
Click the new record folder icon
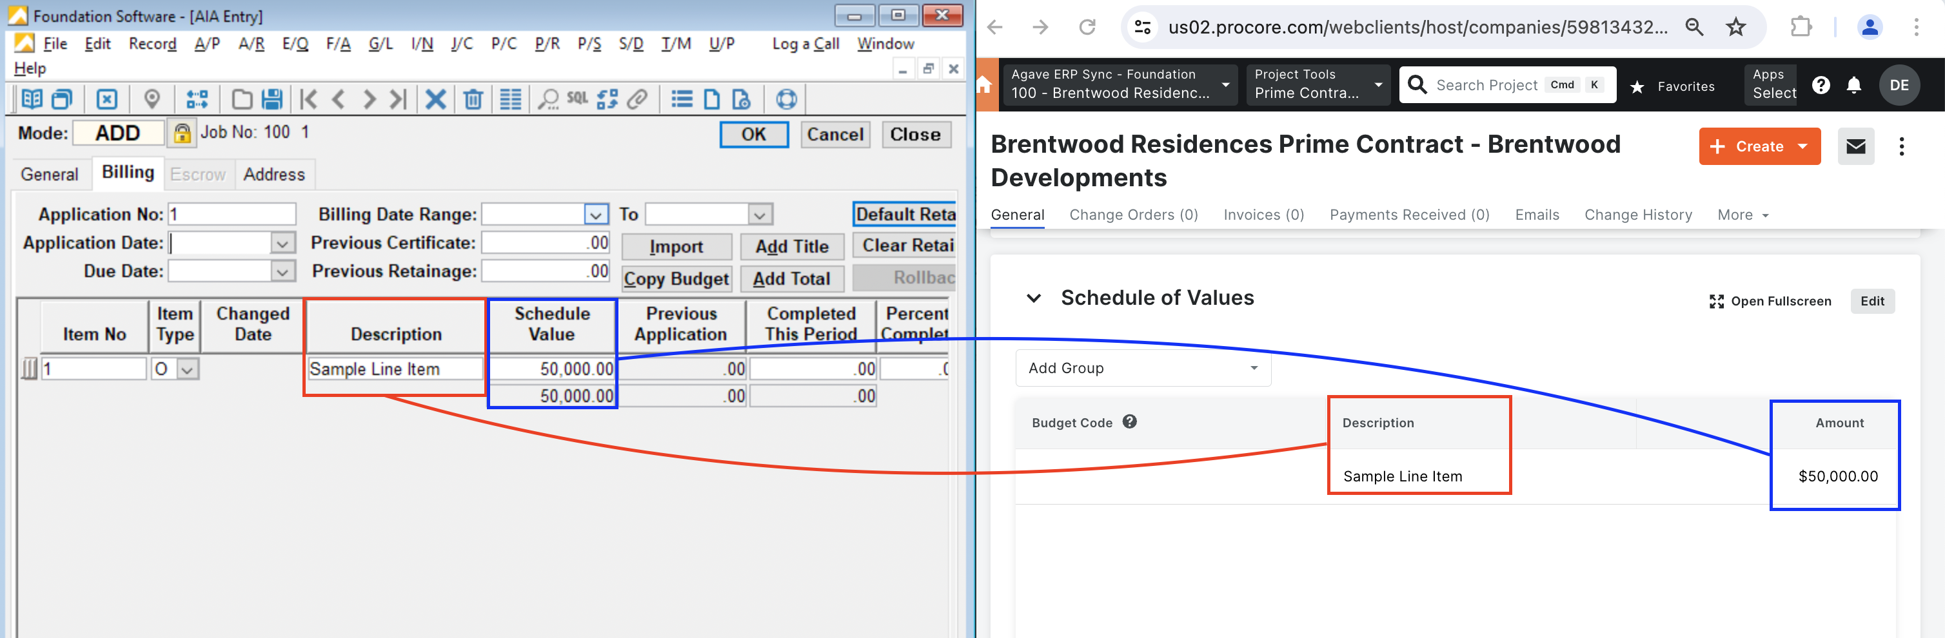(242, 99)
